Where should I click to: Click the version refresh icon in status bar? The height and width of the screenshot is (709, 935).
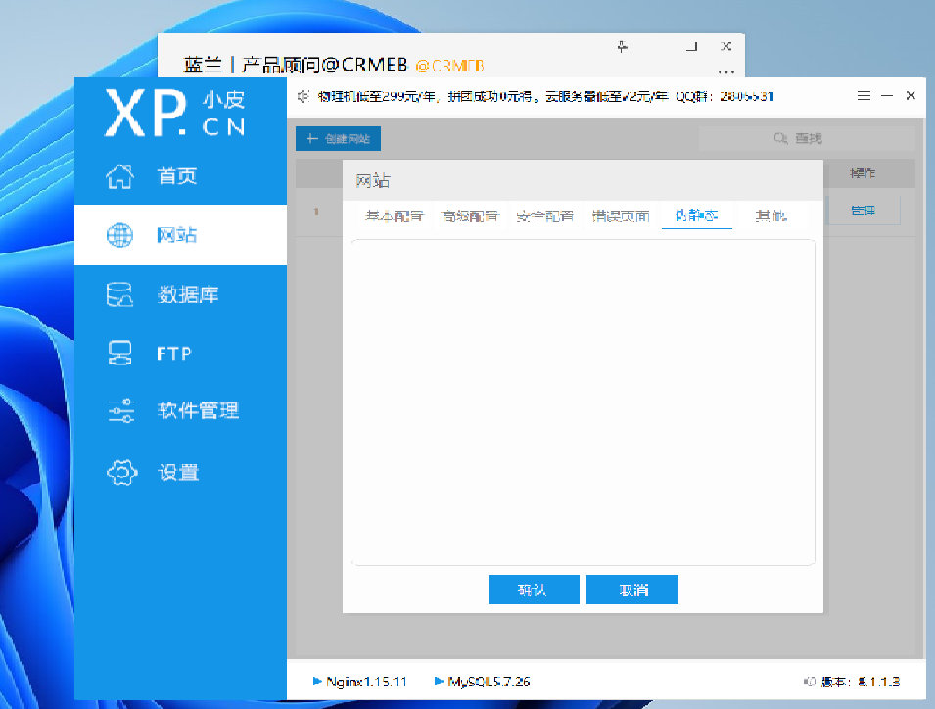(809, 681)
